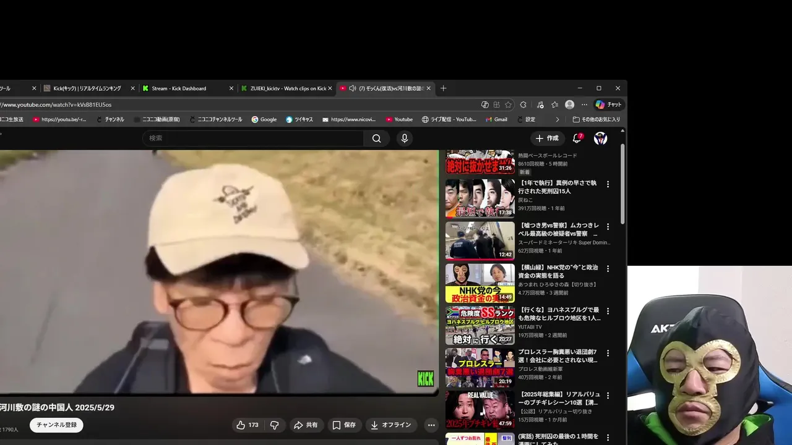Click the オフライン download button

[x=390, y=425]
